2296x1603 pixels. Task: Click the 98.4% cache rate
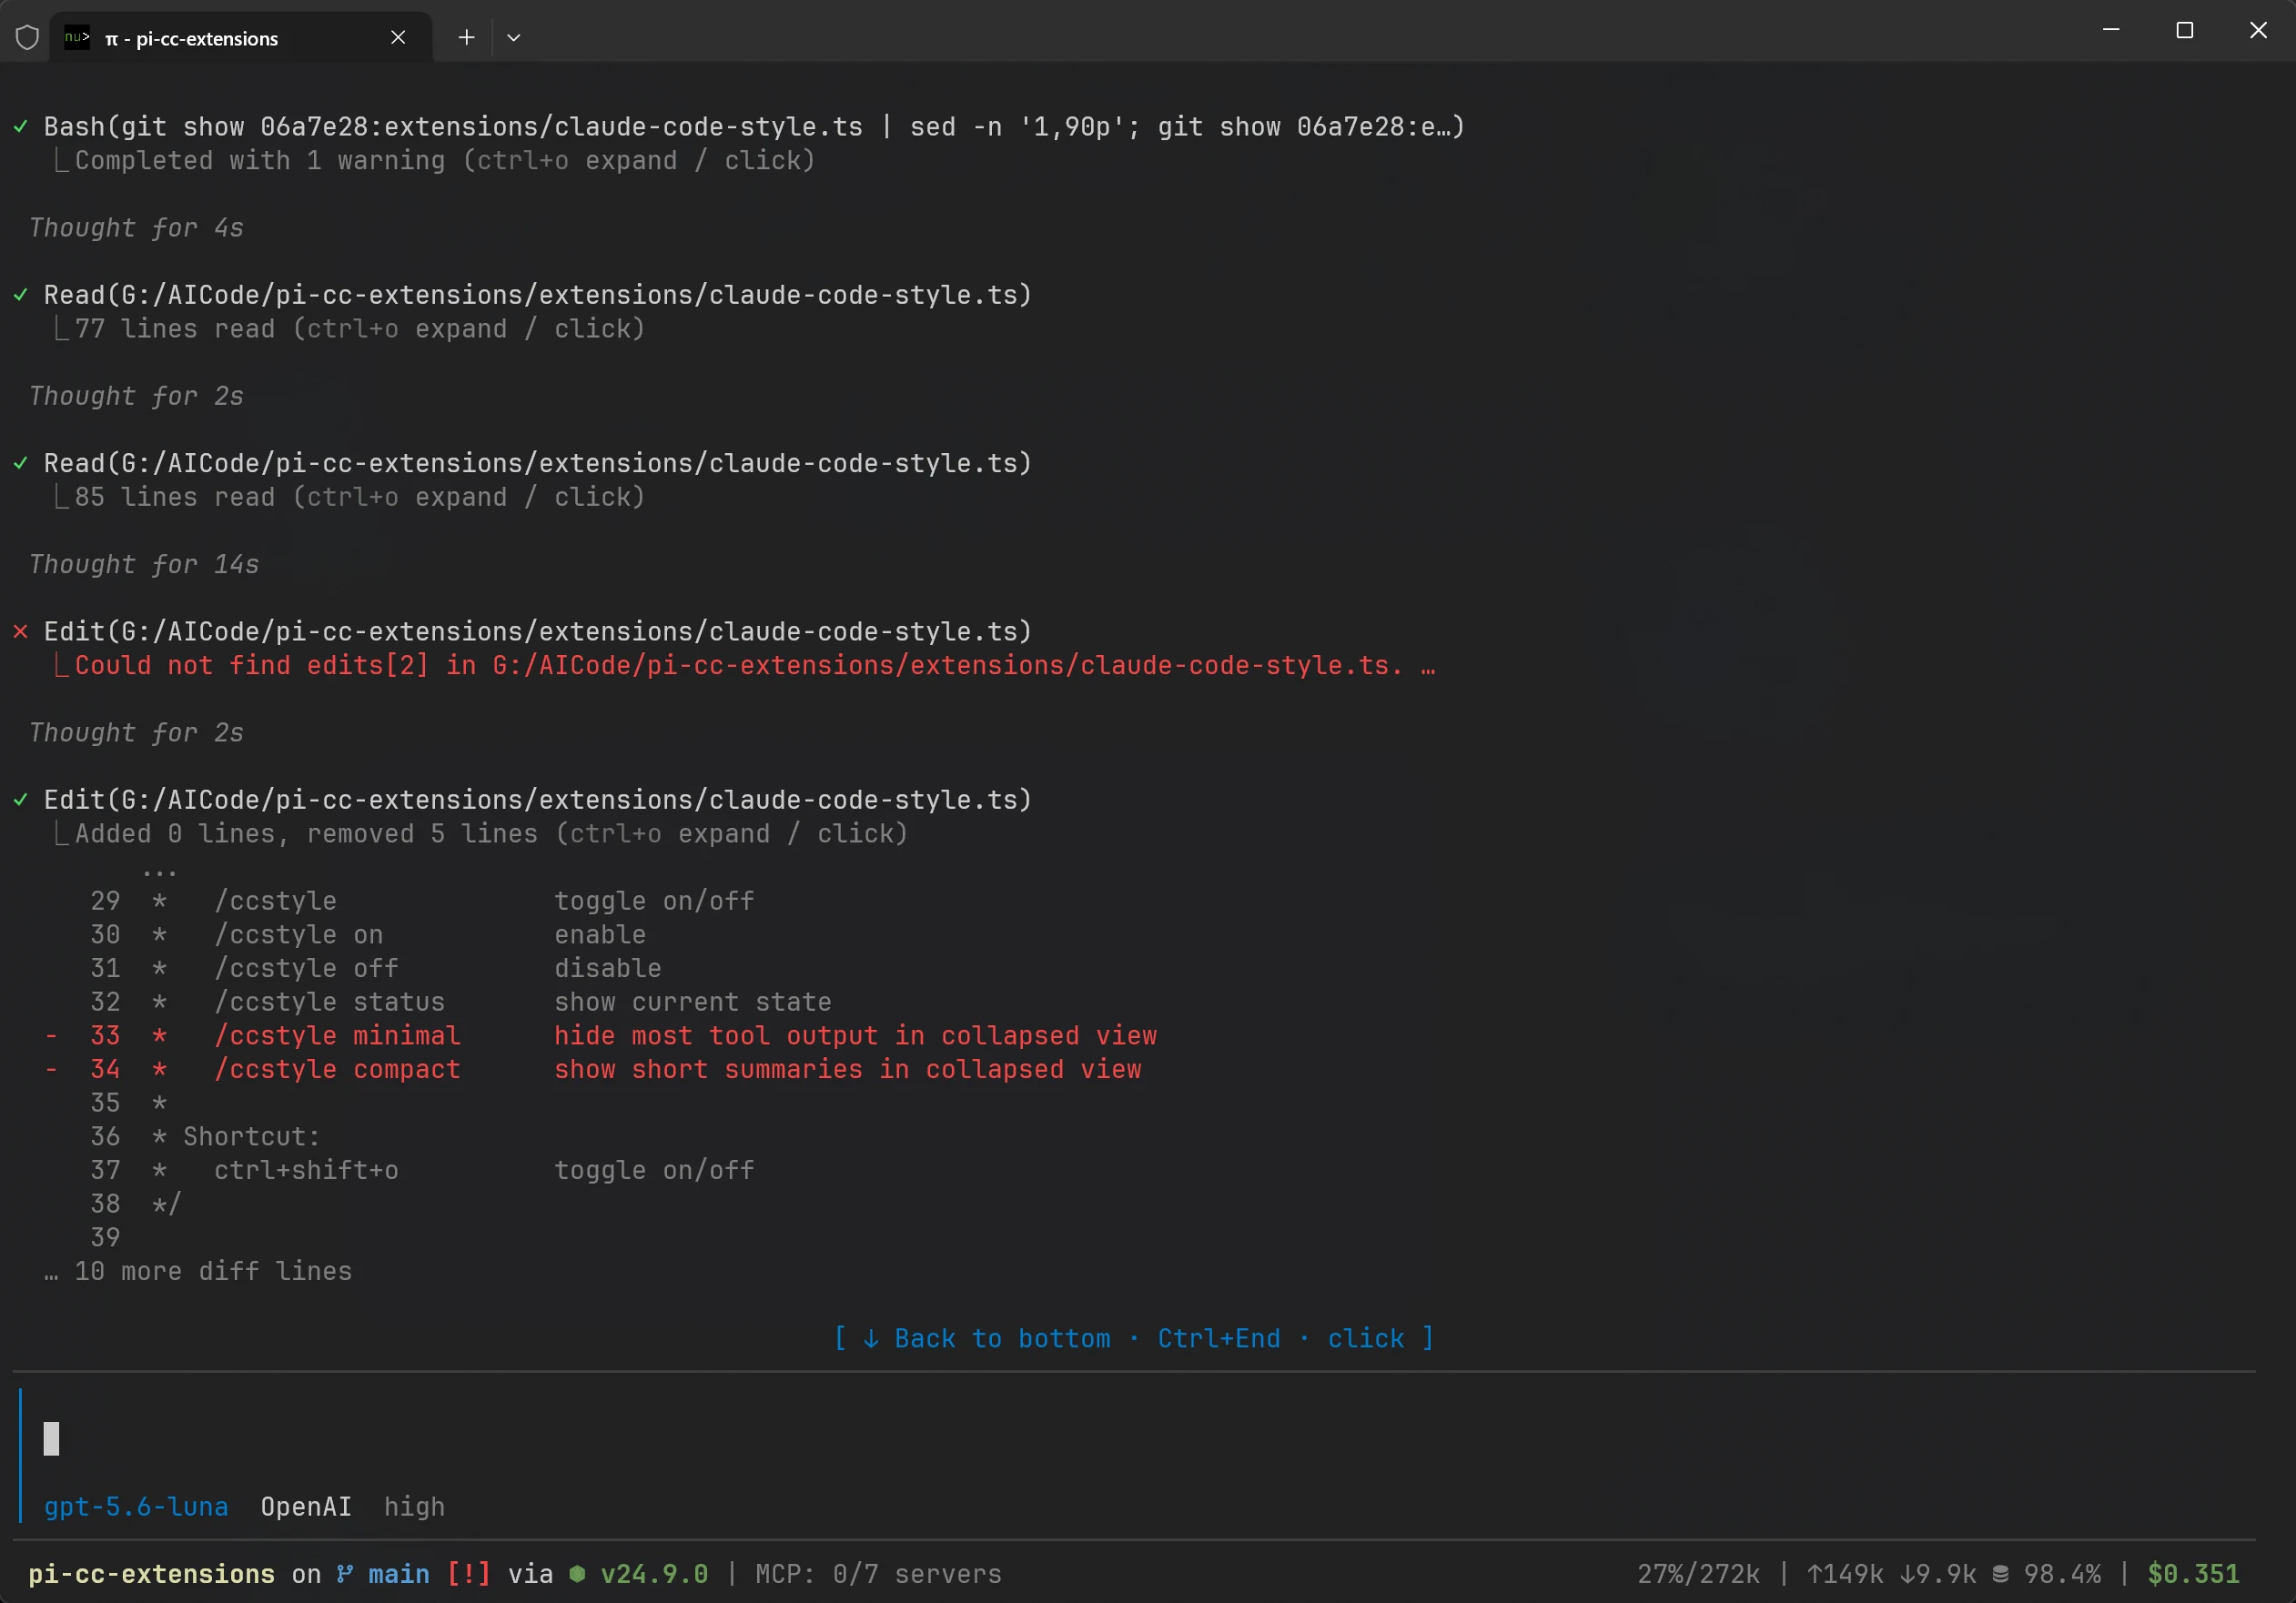[x=2062, y=1574]
